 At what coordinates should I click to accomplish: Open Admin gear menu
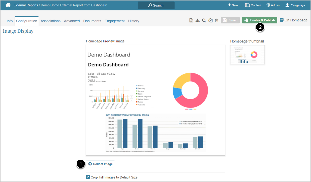[273, 5]
